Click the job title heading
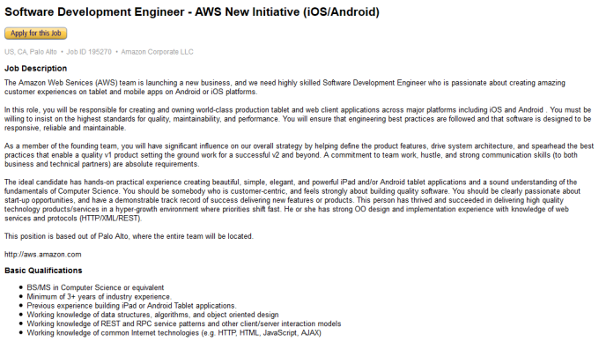Image resolution: width=599 pixels, height=342 pixels. (192, 11)
